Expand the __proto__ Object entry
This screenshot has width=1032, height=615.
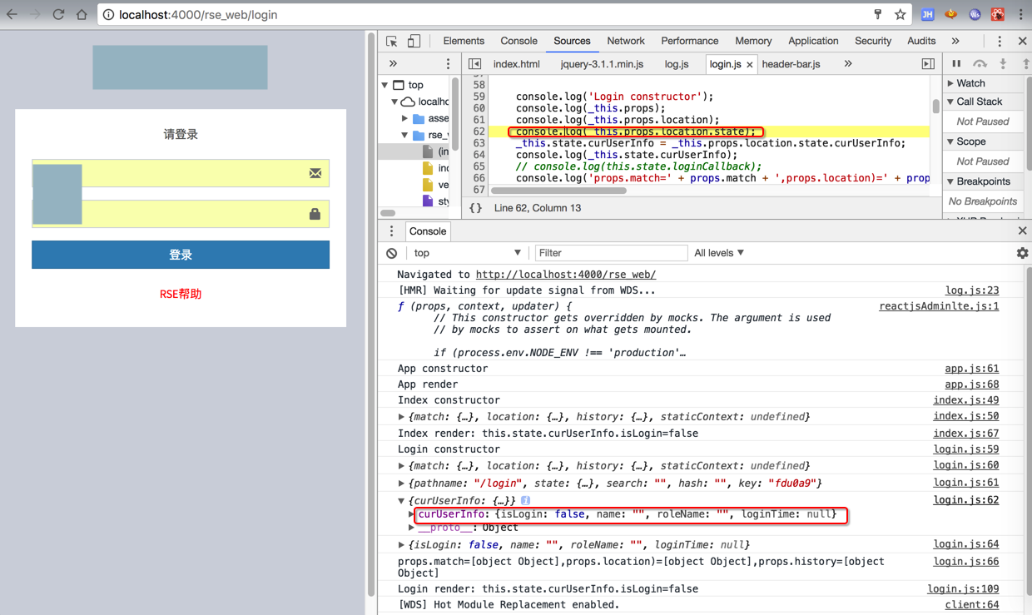tap(411, 528)
